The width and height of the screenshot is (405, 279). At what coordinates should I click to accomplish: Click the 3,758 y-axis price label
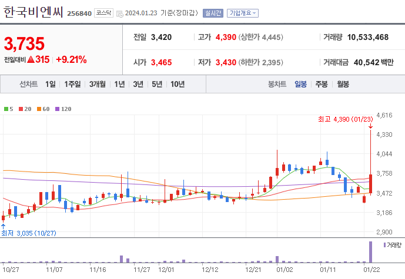384,173
